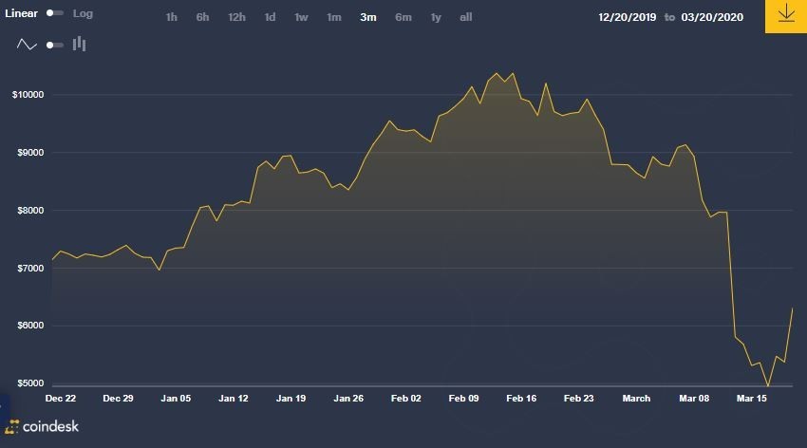Choose the Log scale label
Viewport: 807px width, 448px height.
point(83,13)
